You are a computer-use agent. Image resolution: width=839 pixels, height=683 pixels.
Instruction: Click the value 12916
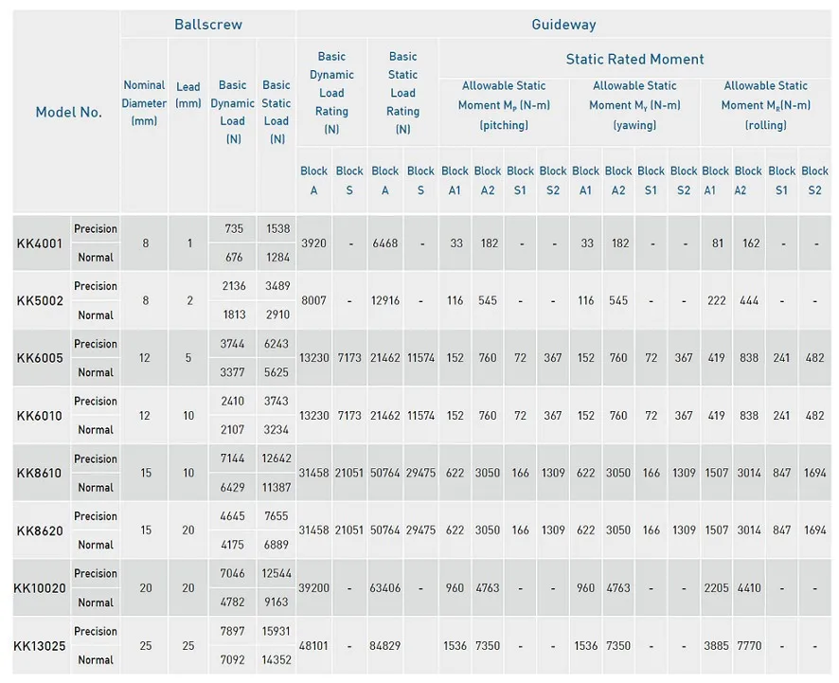385,301
